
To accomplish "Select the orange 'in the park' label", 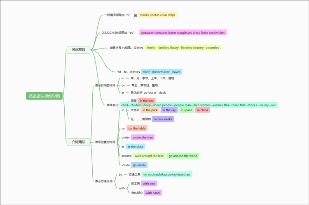I will click(150, 110).
